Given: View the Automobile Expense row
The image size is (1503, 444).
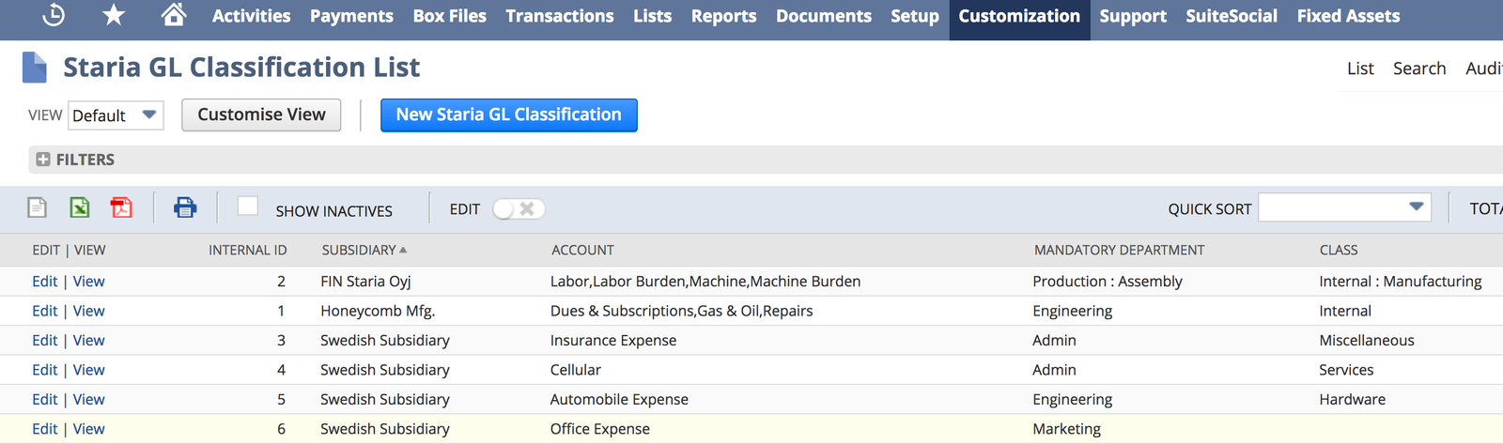Looking at the screenshot, I should tap(89, 399).
